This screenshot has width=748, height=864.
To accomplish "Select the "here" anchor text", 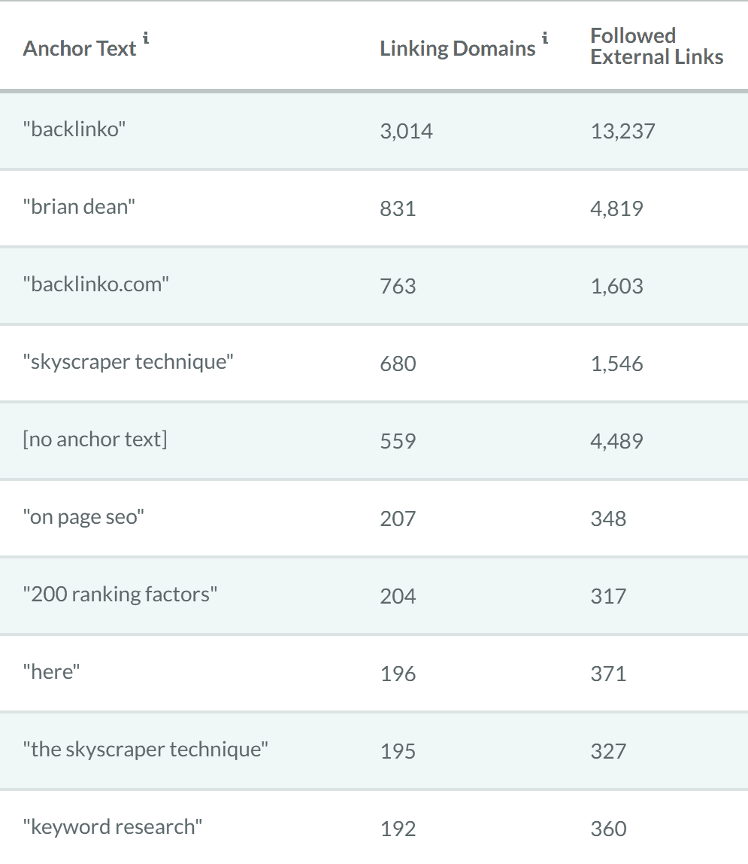I will tap(51, 672).
